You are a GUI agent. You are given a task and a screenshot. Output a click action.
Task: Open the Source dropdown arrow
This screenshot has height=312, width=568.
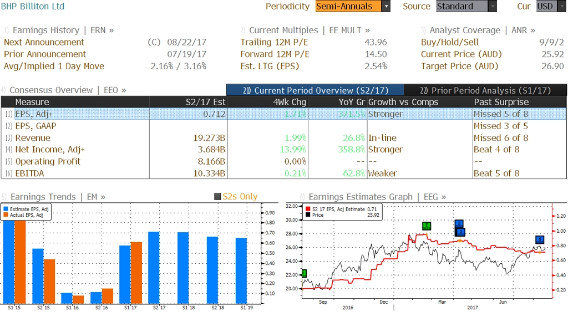click(x=493, y=6)
